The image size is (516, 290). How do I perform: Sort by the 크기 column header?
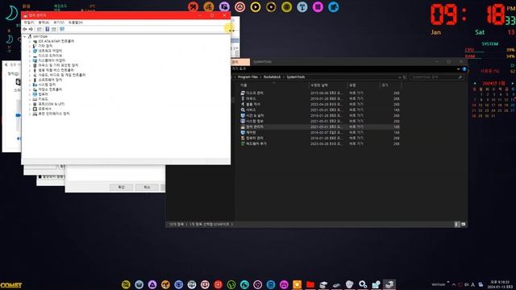click(390, 85)
